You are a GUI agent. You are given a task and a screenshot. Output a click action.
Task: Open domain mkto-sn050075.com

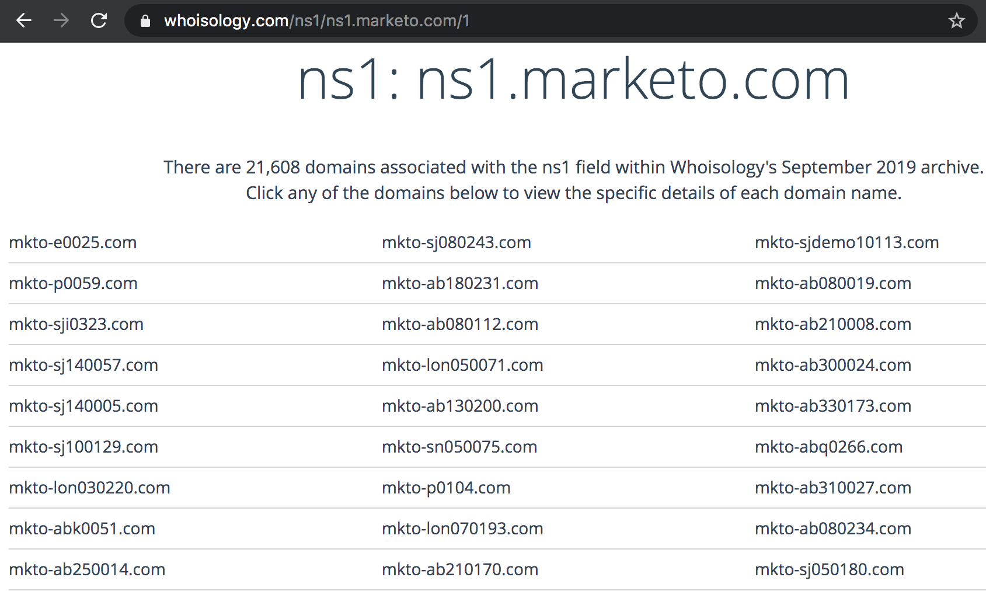click(x=459, y=447)
